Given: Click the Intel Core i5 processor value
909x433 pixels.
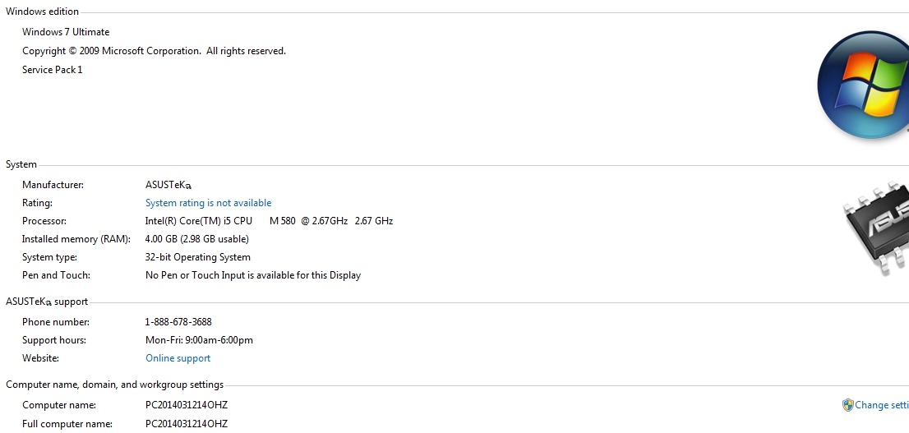Looking at the screenshot, I should [x=269, y=221].
